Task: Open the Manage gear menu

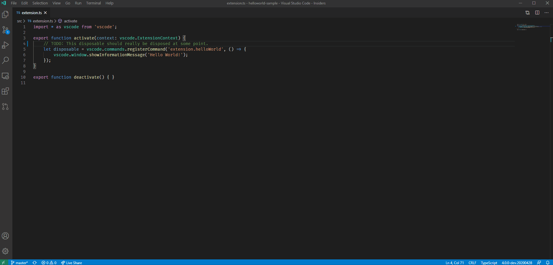Action: (5, 251)
